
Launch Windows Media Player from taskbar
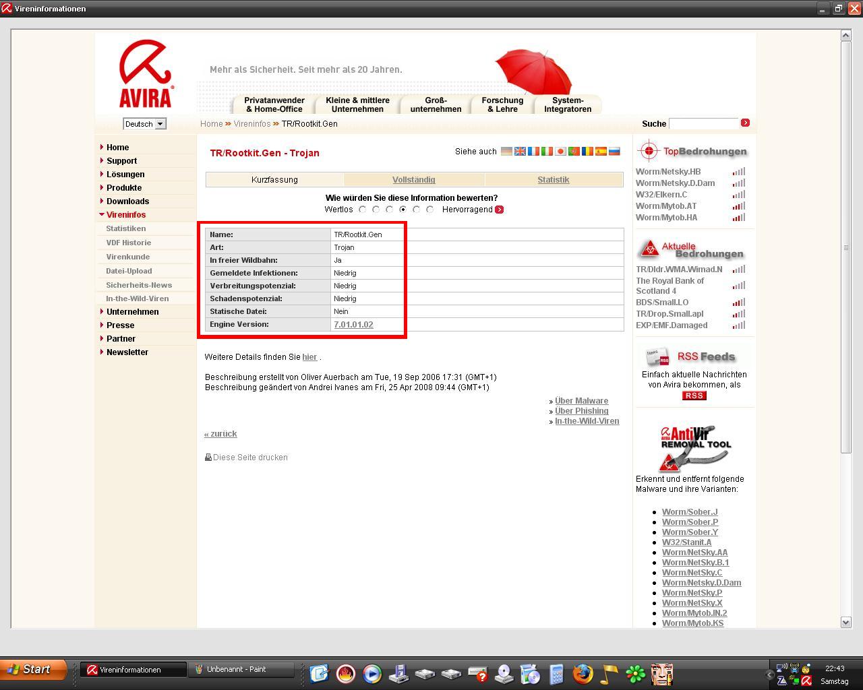(371, 673)
